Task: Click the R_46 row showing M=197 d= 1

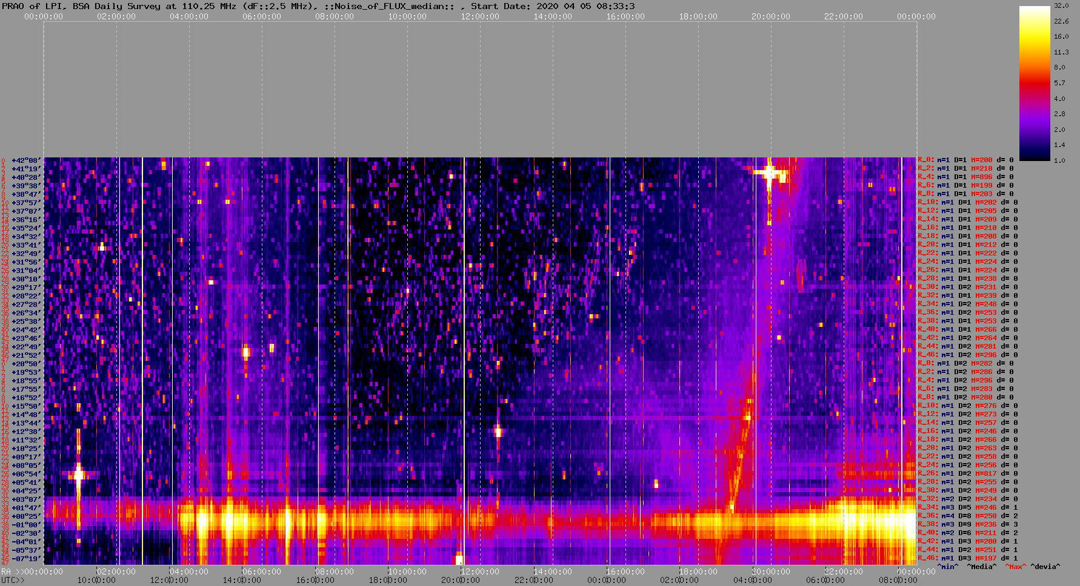Action: 967,558
